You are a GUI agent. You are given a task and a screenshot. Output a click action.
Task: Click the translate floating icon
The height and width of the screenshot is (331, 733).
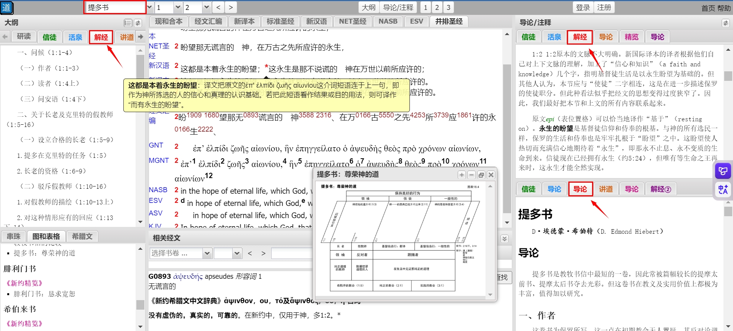click(x=723, y=190)
